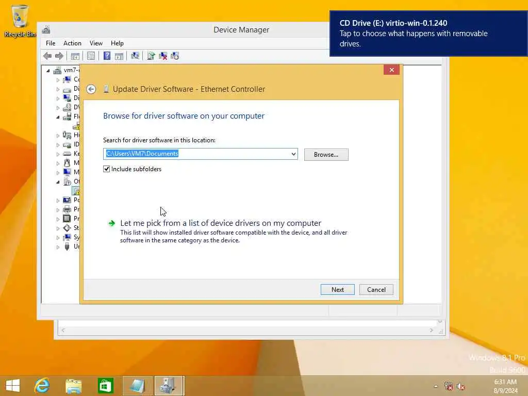This screenshot has width=528, height=396.
Task: Open Properties via the toolbar icon
Action: pyautogui.click(x=91, y=56)
